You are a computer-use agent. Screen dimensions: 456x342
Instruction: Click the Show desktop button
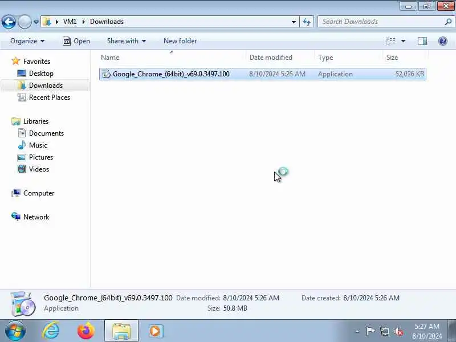[452, 331]
